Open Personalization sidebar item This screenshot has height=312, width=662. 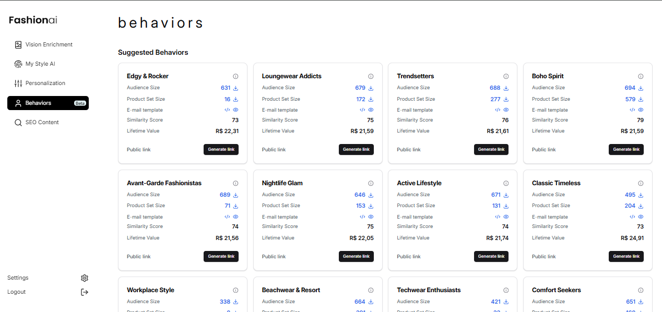[x=45, y=83]
